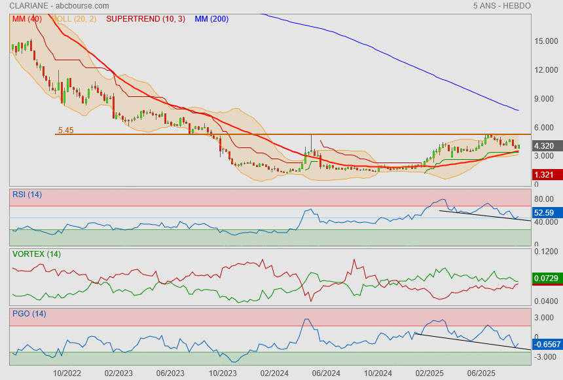Select the 06/2025 date on the time axis
Image resolution: width=563 pixels, height=380 pixels.
tap(481, 373)
